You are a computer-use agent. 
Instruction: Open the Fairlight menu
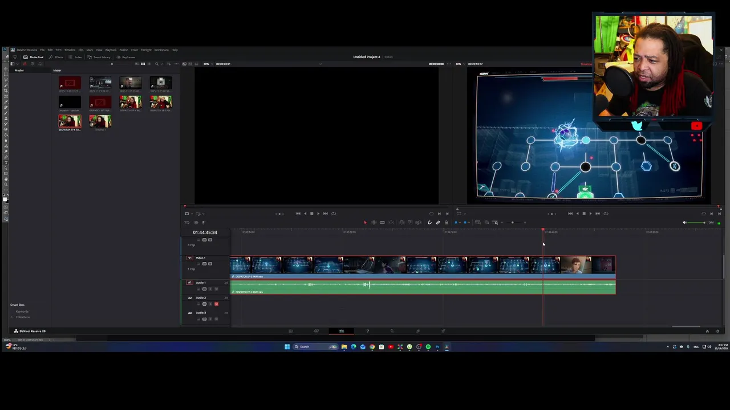click(146, 50)
